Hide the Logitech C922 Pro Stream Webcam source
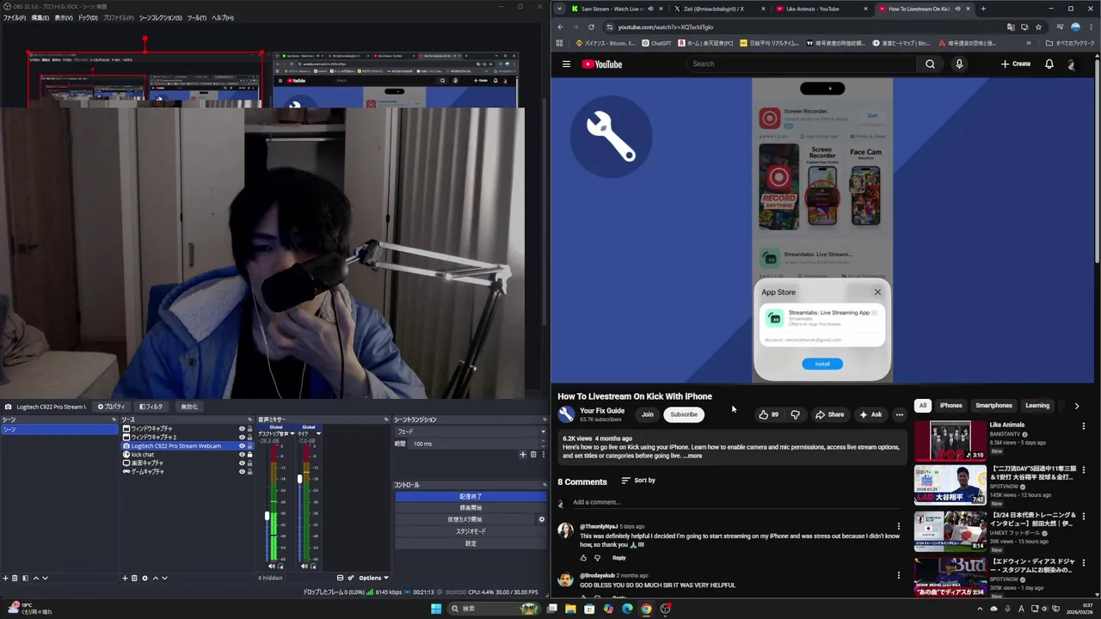 point(242,445)
